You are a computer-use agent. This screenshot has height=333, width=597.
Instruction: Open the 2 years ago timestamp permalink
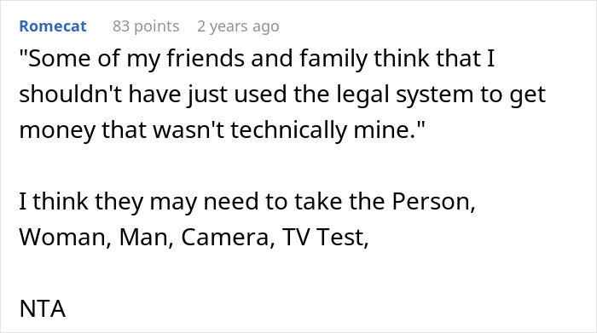(238, 26)
